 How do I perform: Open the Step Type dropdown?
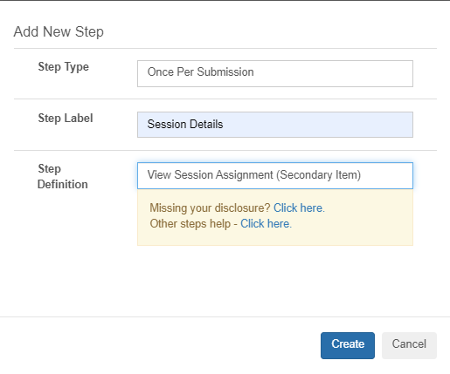275,73
